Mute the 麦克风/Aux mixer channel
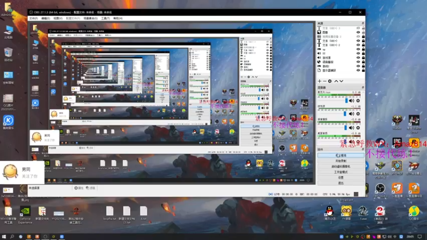Image resolution: width=427 pixels, height=240 pixels. coord(352,101)
